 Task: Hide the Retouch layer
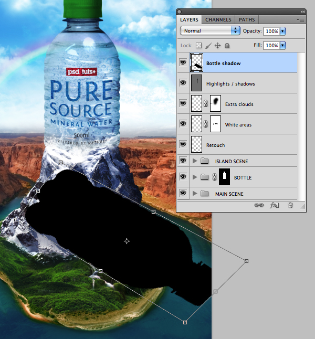point(183,144)
